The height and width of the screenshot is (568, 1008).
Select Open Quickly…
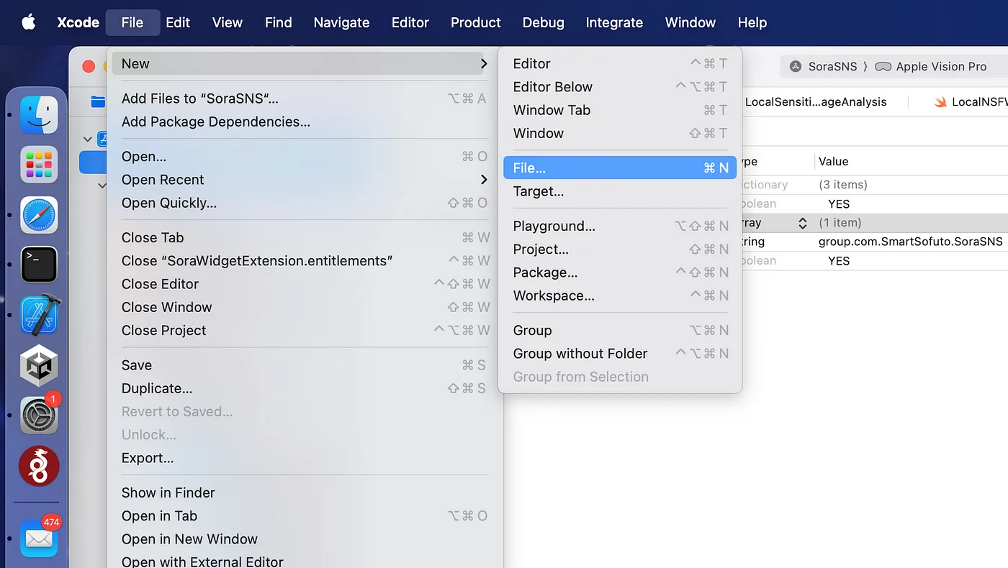point(304,203)
